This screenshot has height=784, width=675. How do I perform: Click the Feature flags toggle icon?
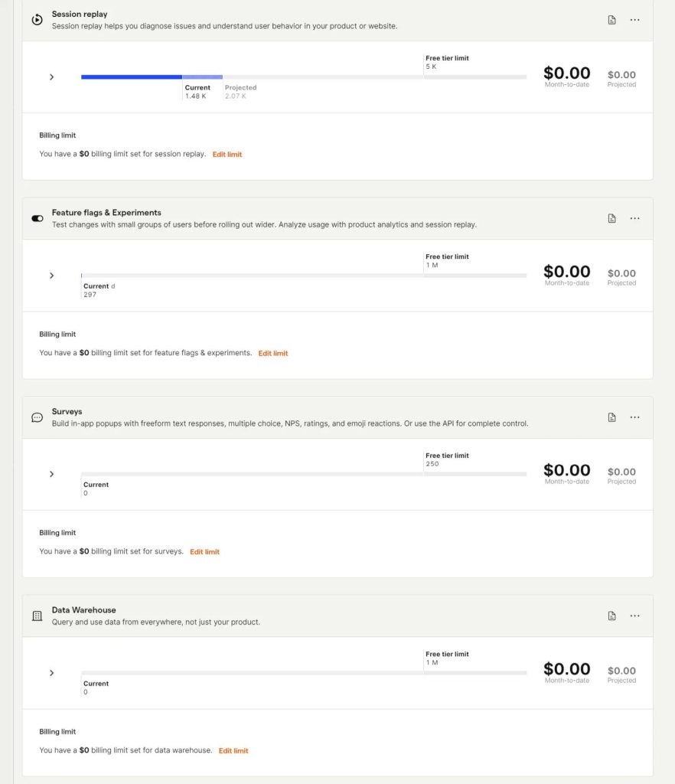click(37, 218)
